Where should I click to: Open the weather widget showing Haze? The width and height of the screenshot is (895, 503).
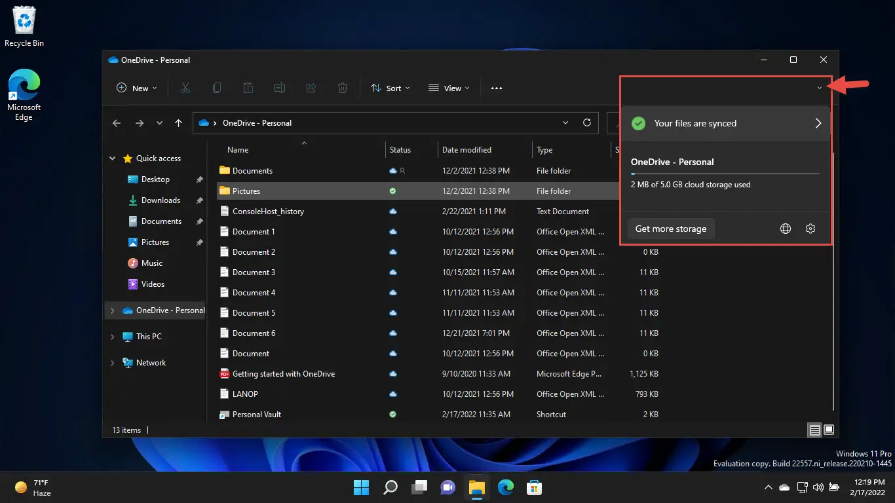tap(33, 487)
